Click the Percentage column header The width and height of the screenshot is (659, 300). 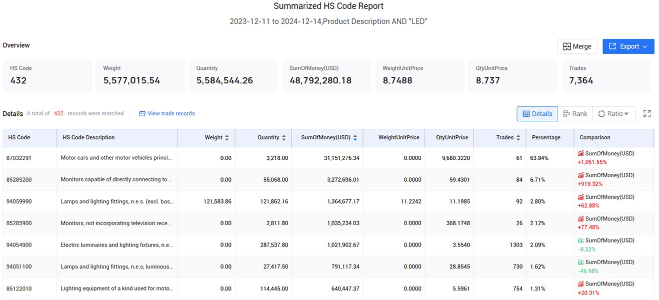coord(546,138)
